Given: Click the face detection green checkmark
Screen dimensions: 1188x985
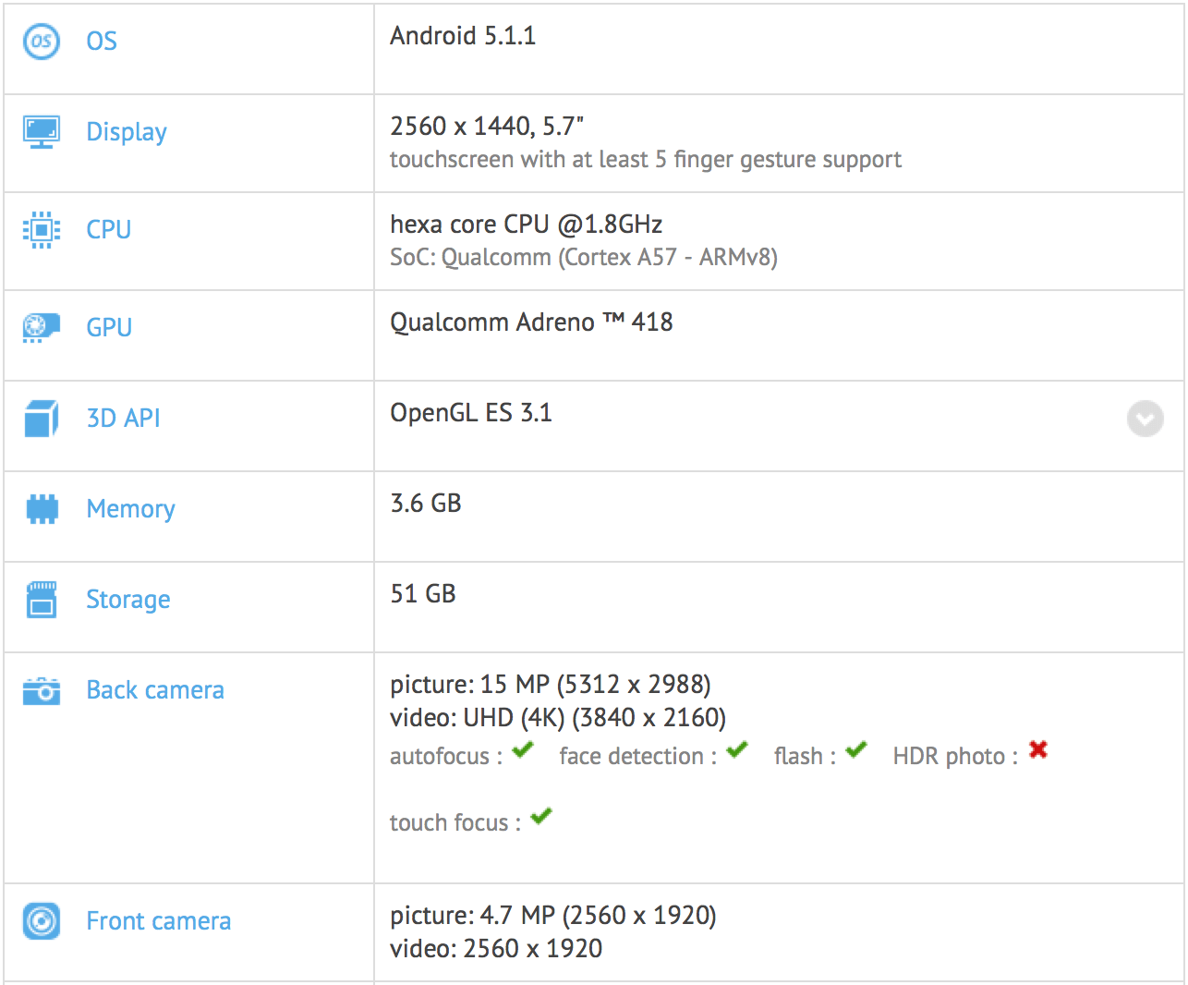Looking at the screenshot, I should point(736,749).
